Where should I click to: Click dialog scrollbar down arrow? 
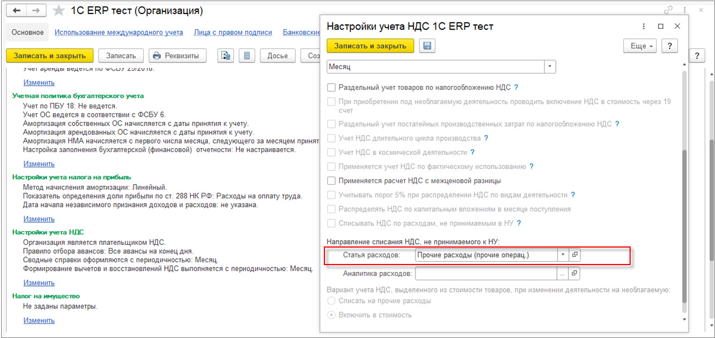(x=684, y=320)
